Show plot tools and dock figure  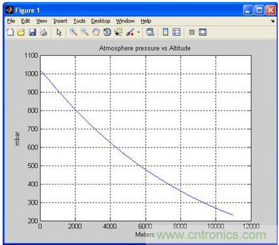tap(202, 33)
